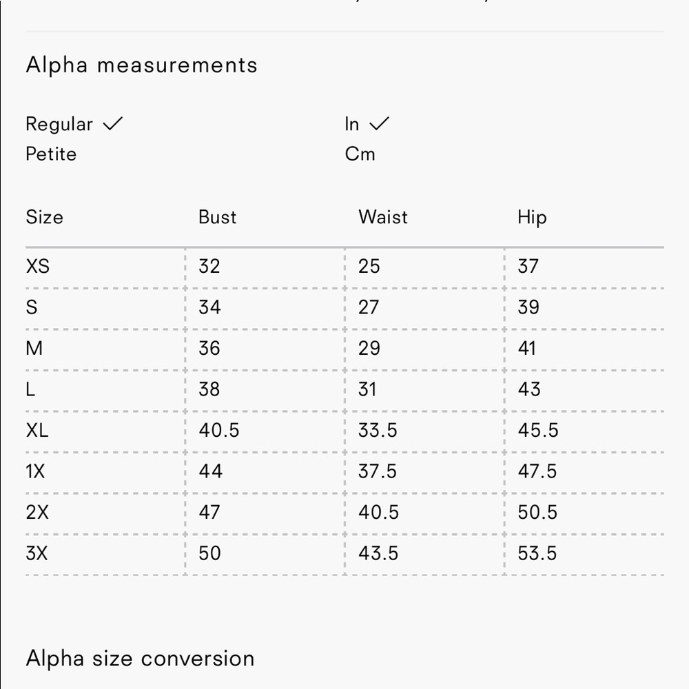Click the Hip column header
The image size is (689, 689).
[x=532, y=218]
